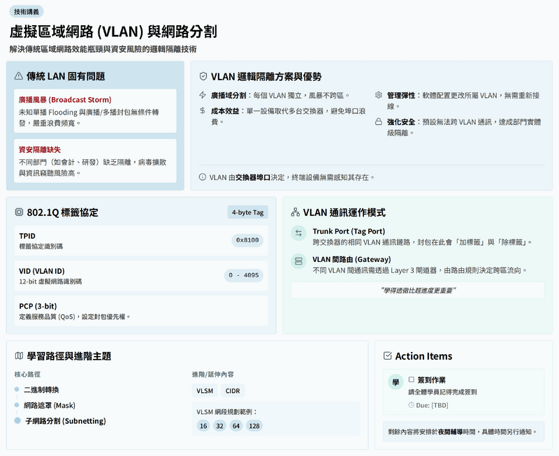Select 子網路分割 (Subnetting) in learning path

65,421
